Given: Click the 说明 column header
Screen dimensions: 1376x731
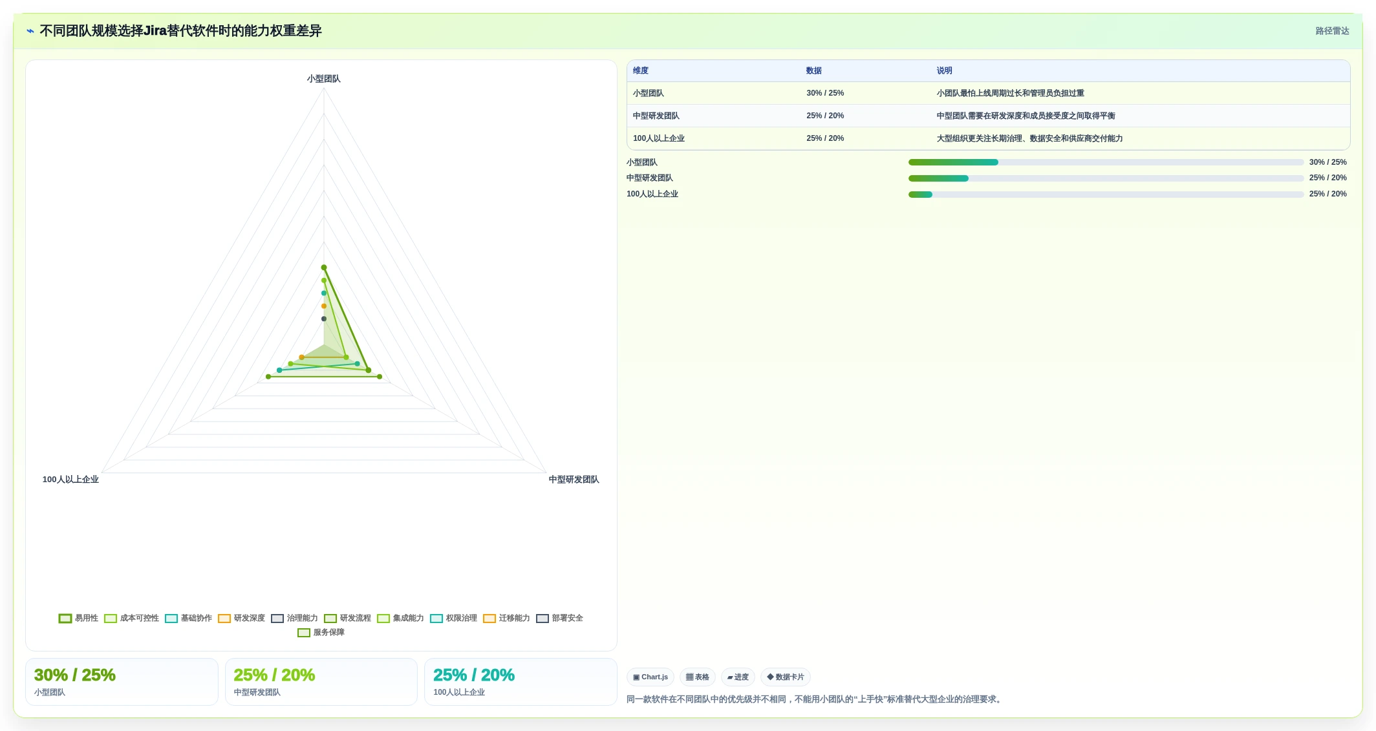Looking at the screenshot, I should pos(944,70).
